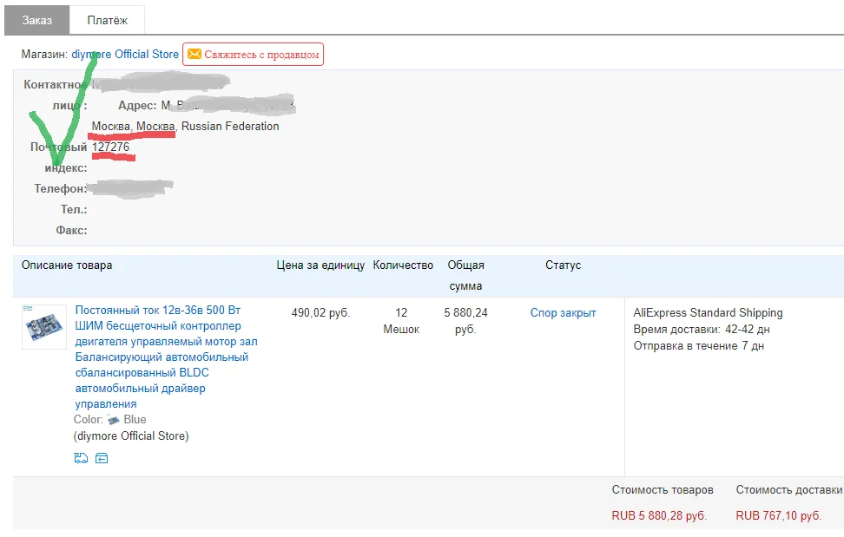Screen dimensions: 844x537
Task: Click the AliExpress Standard Shipping text
Action: 708,312
